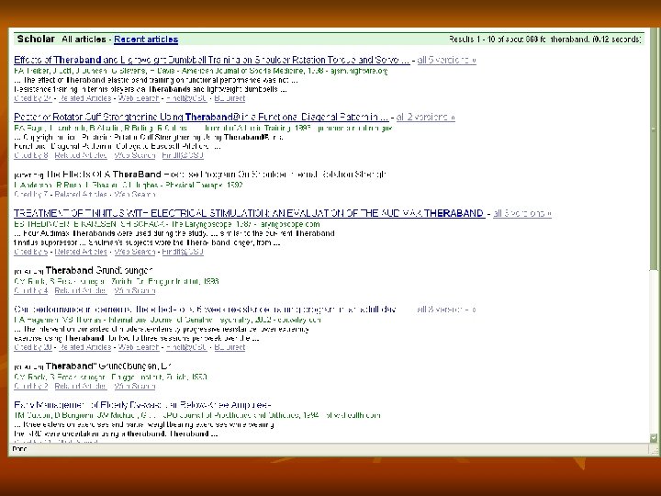Open 'Cited by 20' under the resistance training result
The height and width of the screenshot is (496, 661).
[33, 347]
